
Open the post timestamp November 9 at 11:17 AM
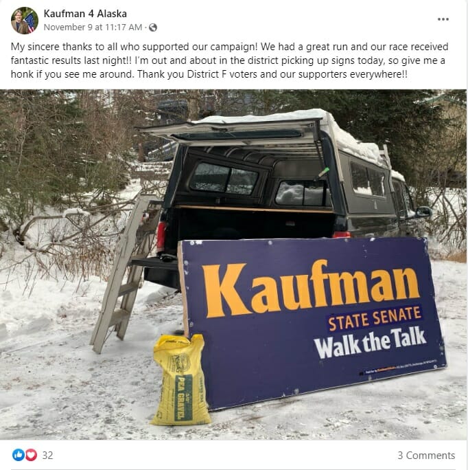[93, 27]
